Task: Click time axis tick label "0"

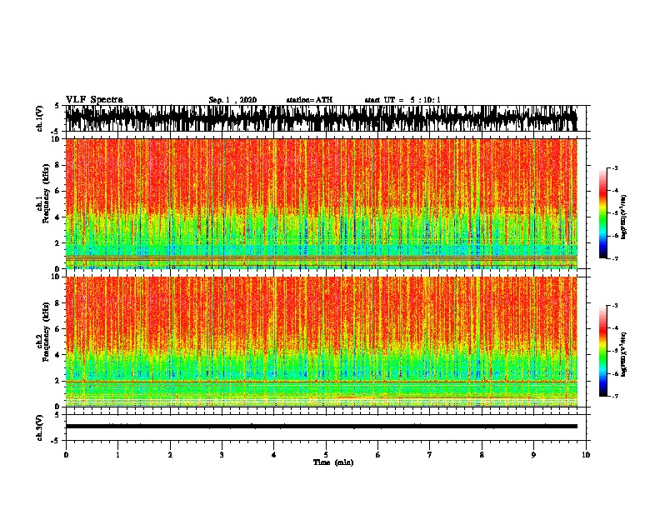Action: [x=66, y=455]
